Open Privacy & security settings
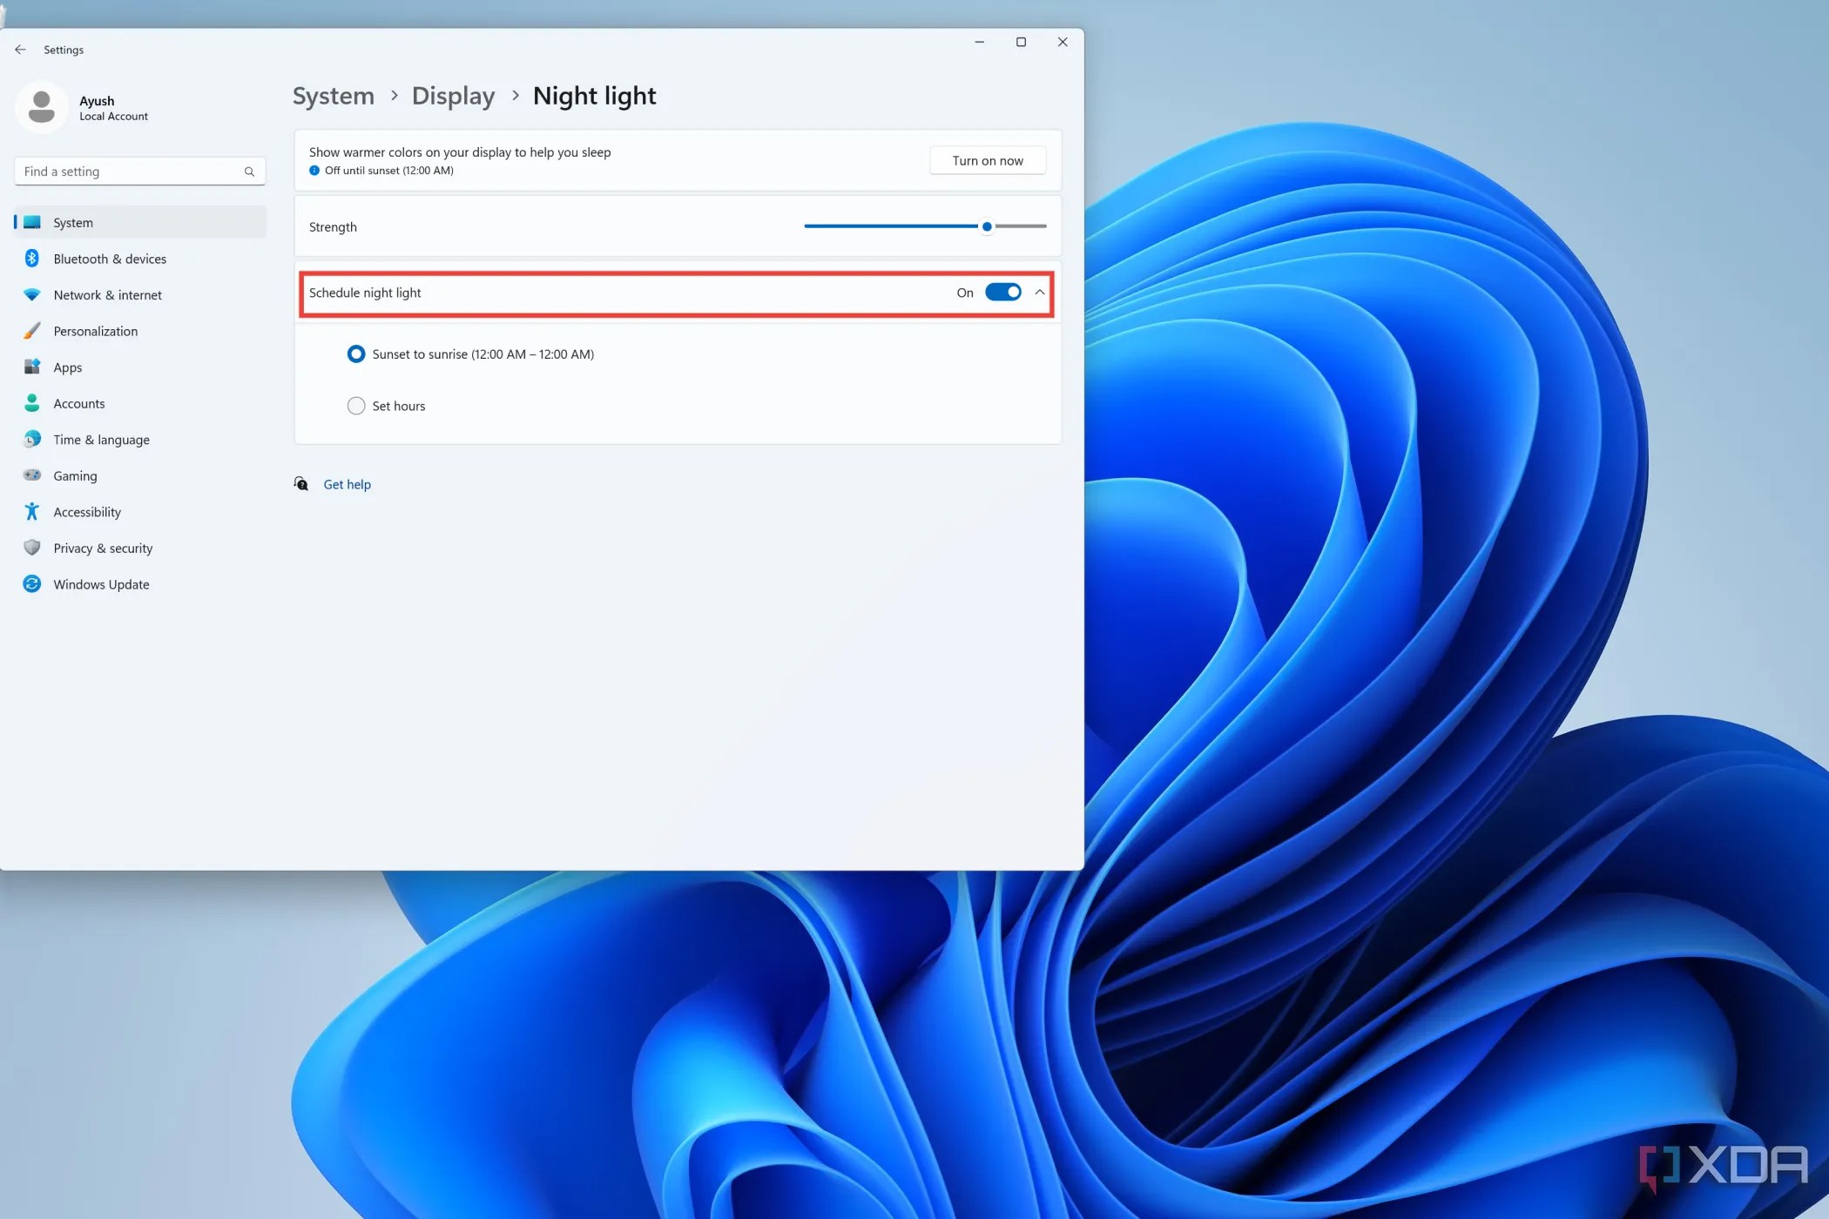This screenshot has height=1219, width=1829. tap(101, 548)
